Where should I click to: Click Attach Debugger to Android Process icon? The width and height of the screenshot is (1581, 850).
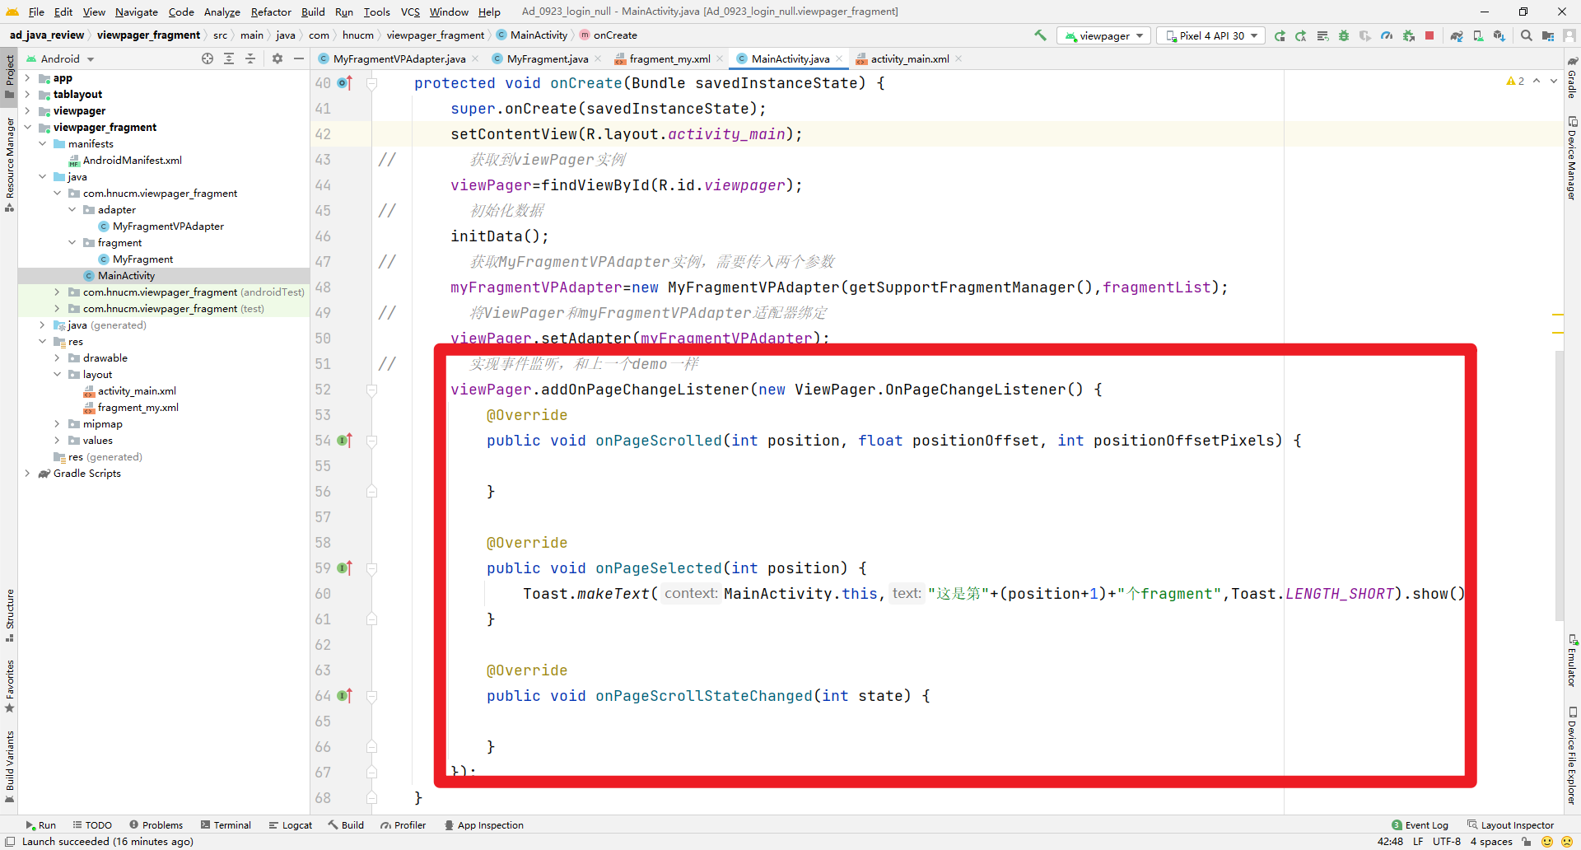click(1408, 35)
